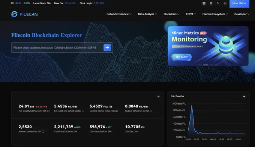255x147 pixels.
Task: Expand the Blockchain menu
Action: pyautogui.click(x=171, y=14)
